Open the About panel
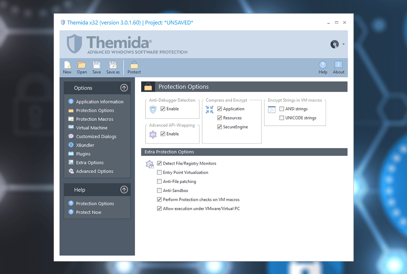Image resolution: width=407 pixels, height=274 pixels. [338, 67]
